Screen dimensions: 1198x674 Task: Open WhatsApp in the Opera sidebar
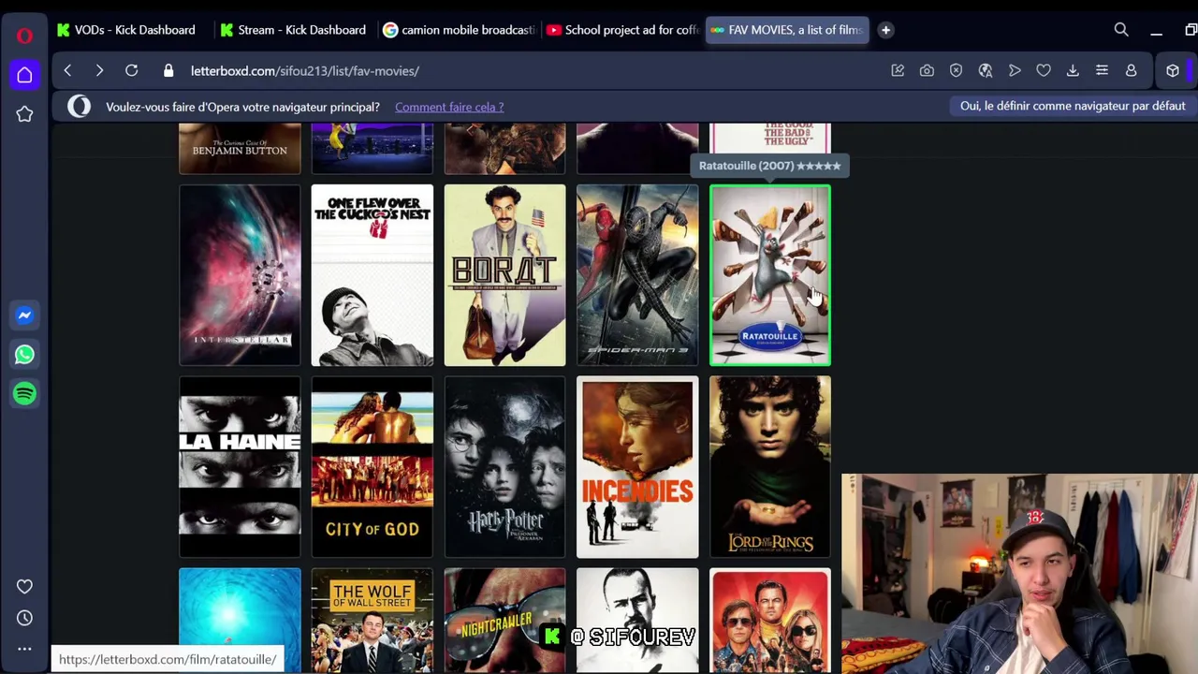[24, 355]
